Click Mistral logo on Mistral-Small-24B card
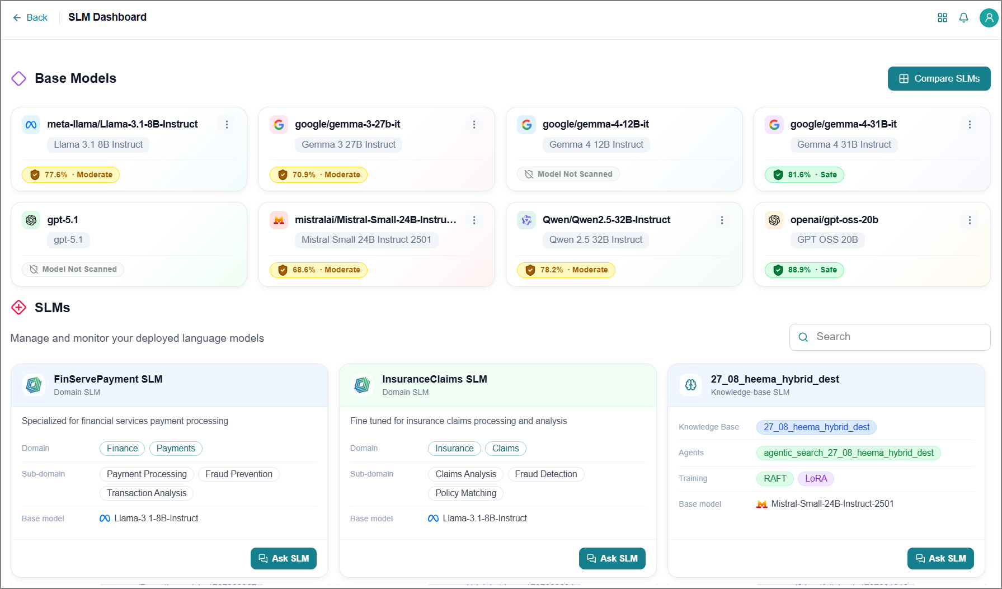 point(279,220)
